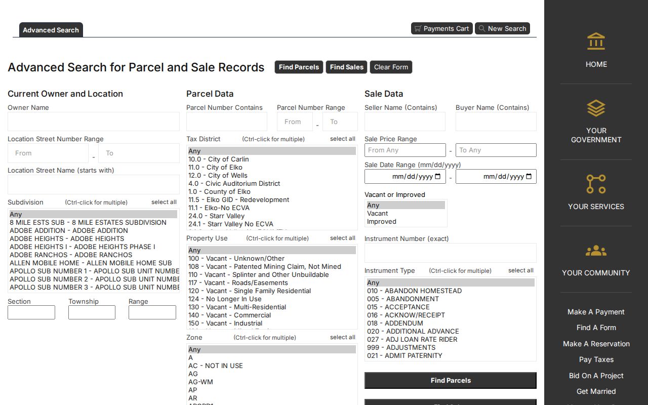The height and width of the screenshot is (405, 648).
Task: Click the Location Street Name field
Action: click(94, 184)
